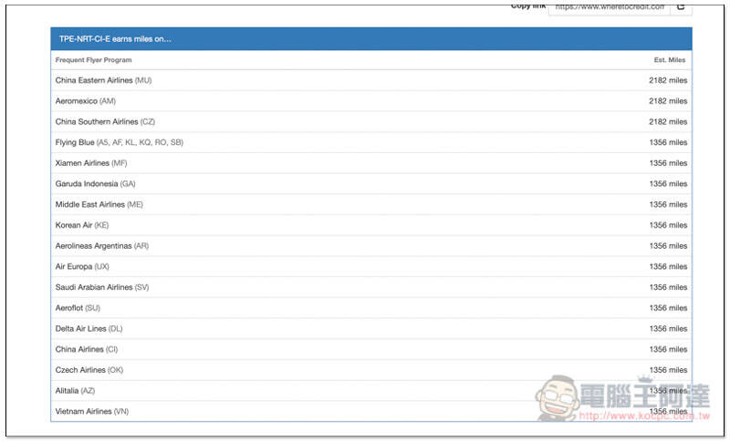Screen dimensions: 730x442
Task: Click Czech Airlines' 1356 miles value
Action: [668, 370]
